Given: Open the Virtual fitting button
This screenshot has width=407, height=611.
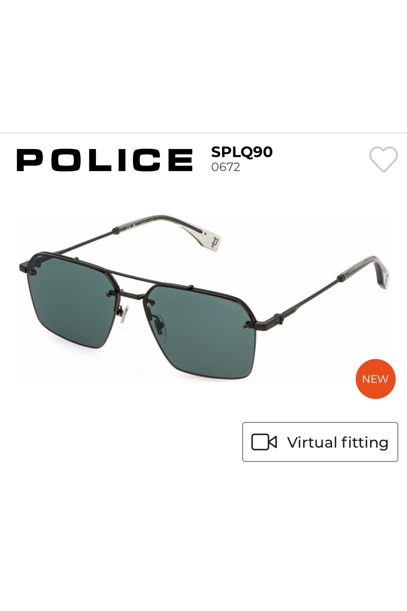Looking at the screenshot, I should tap(320, 442).
